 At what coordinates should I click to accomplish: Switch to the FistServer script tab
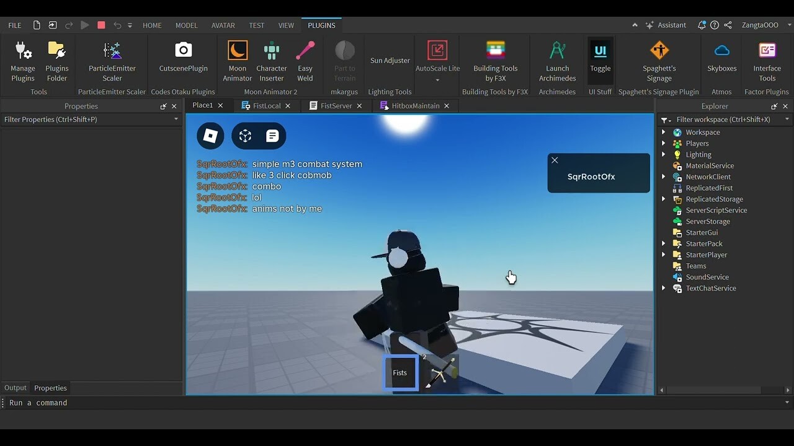click(x=335, y=105)
